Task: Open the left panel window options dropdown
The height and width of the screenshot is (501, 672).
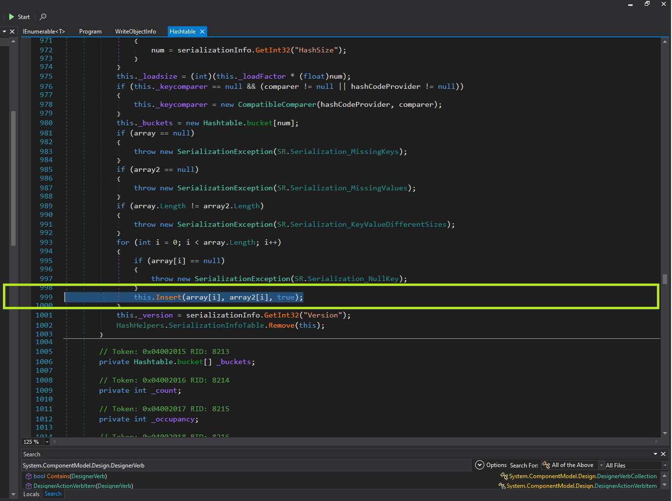Action: tap(4, 32)
